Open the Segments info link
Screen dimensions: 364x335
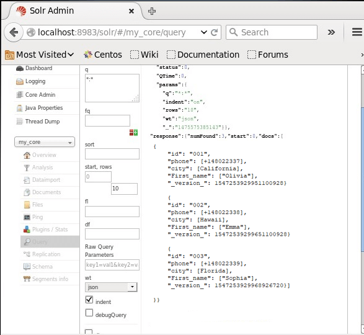coord(50,279)
